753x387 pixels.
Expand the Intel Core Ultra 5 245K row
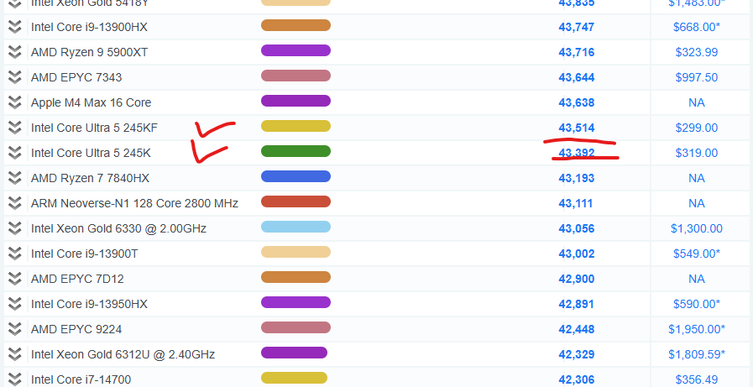click(x=15, y=153)
